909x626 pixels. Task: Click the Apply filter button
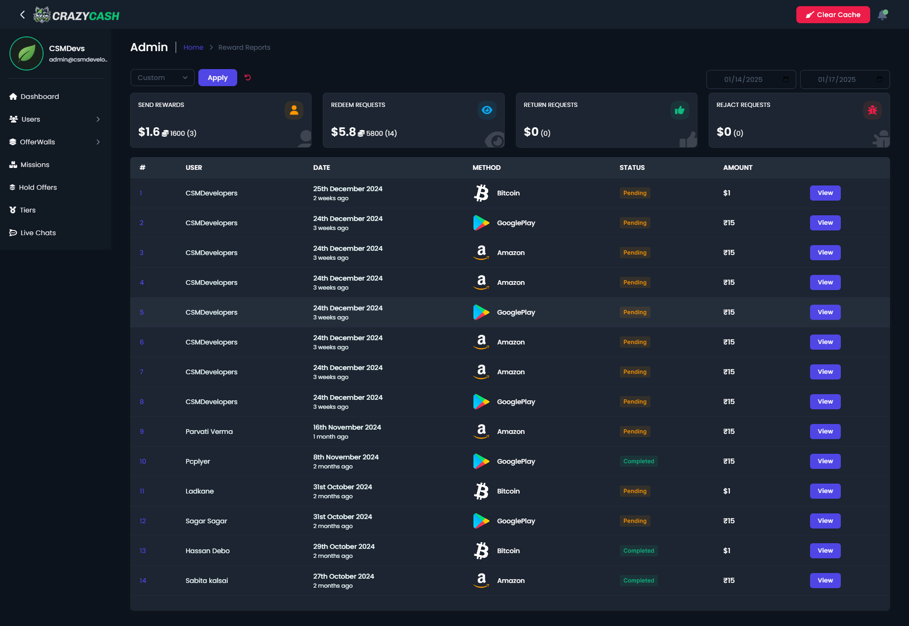point(217,78)
